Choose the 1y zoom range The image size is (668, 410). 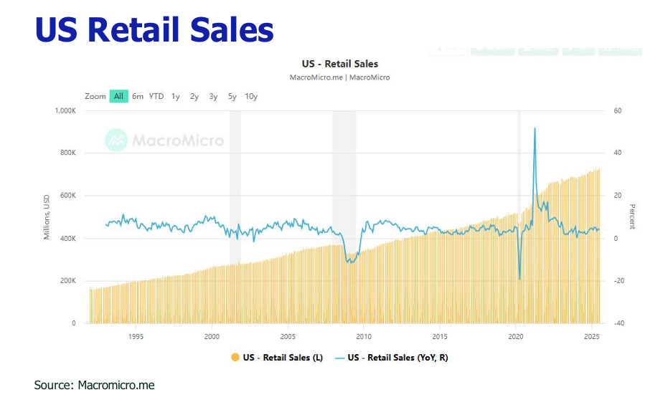176,97
